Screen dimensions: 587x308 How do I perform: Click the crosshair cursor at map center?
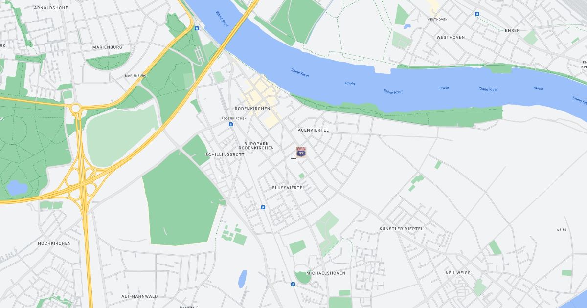[293, 158]
